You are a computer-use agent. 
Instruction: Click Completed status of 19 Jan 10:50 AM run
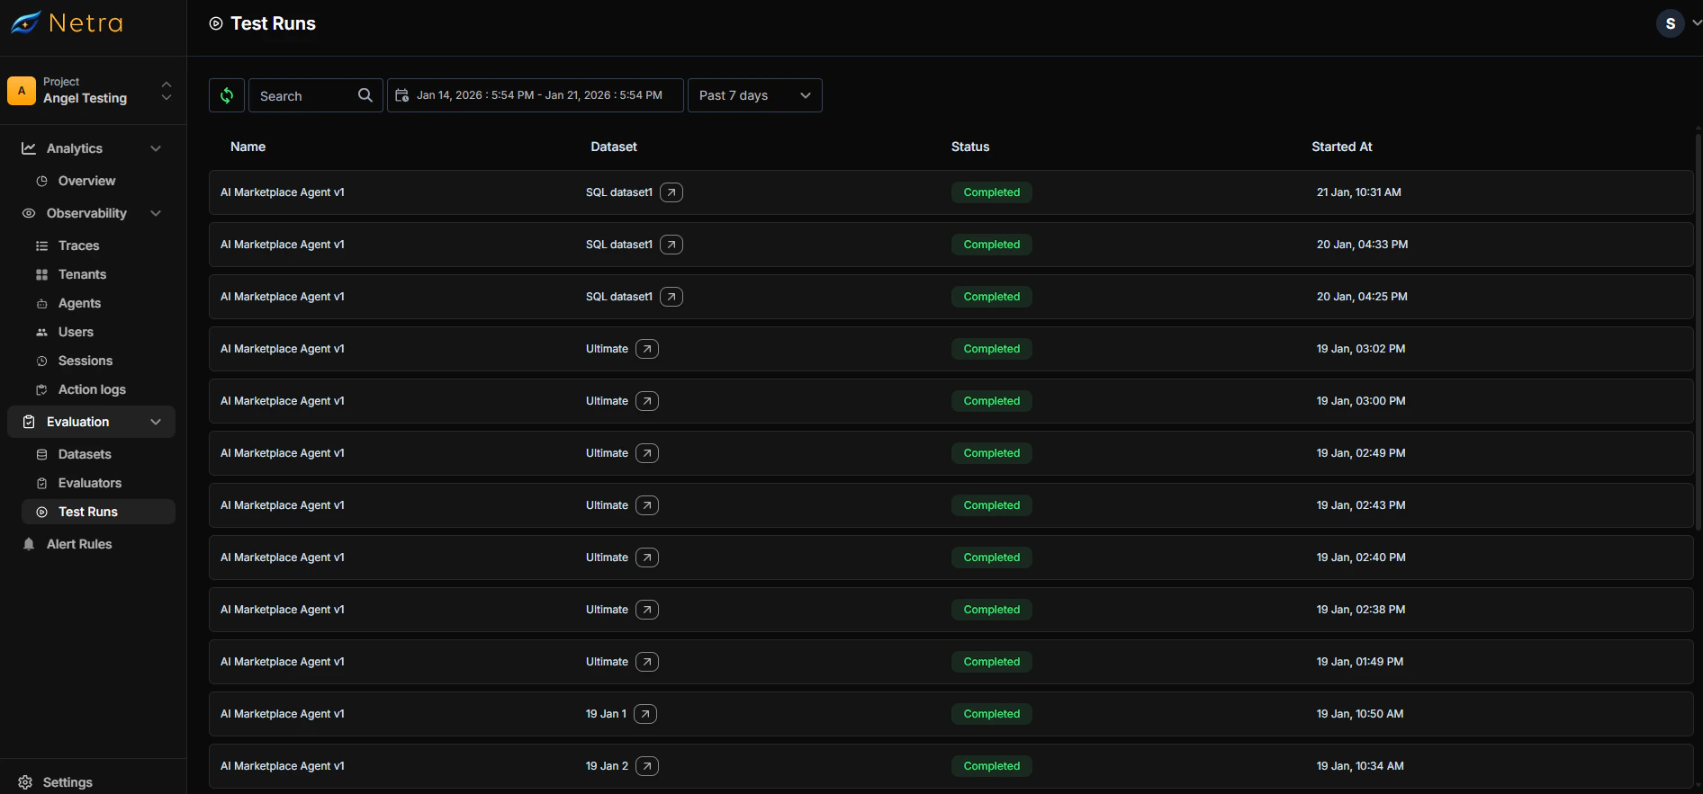992,714
